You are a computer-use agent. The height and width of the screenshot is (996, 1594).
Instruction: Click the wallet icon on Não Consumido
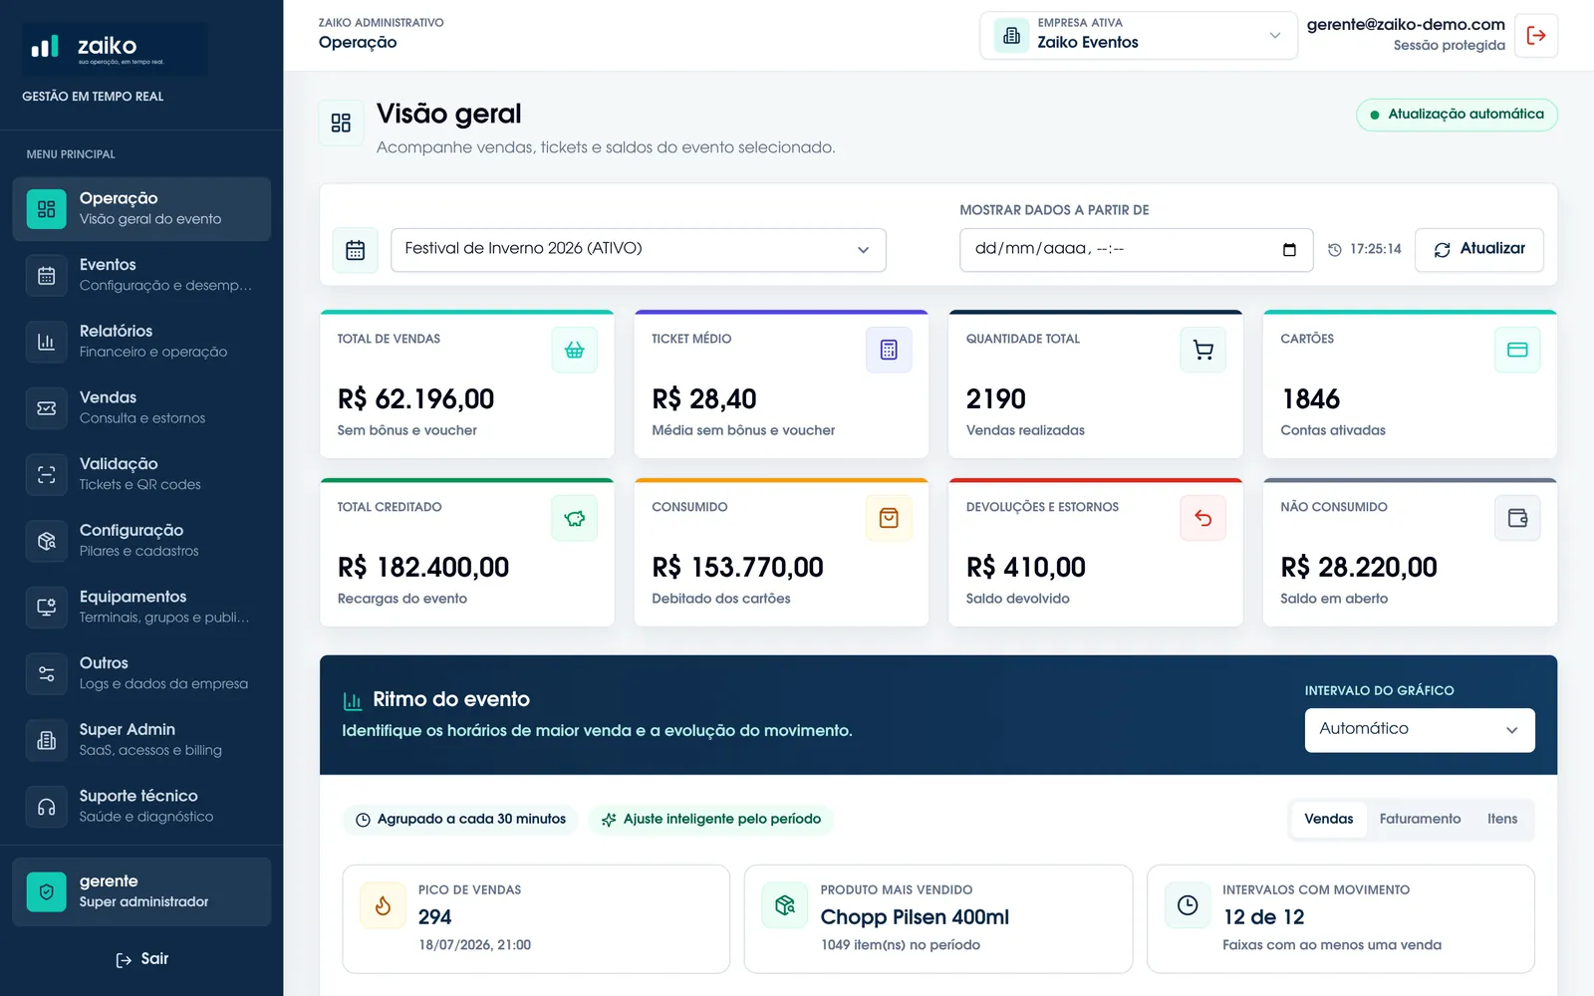pyautogui.click(x=1517, y=518)
